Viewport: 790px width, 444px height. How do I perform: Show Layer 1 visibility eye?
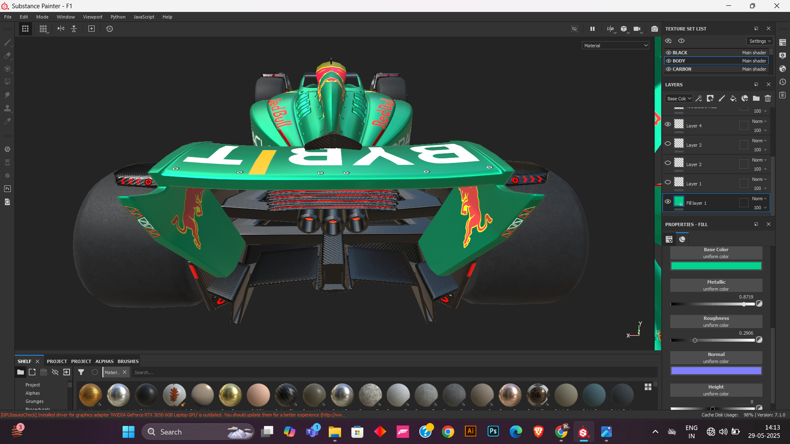(x=668, y=182)
